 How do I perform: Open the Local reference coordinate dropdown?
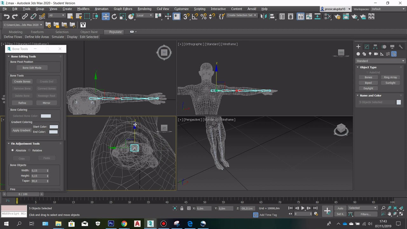pyautogui.click(x=145, y=15)
